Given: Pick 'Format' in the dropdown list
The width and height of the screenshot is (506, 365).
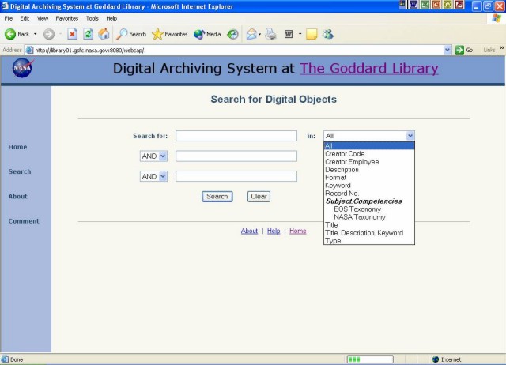Looking at the screenshot, I should 369,178.
